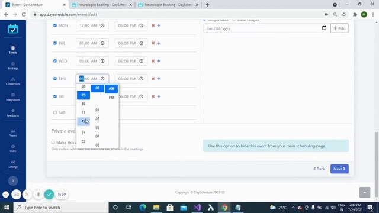This screenshot has height=213, width=379.
Task: Go Back to previous step
Action: [x=319, y=169]
